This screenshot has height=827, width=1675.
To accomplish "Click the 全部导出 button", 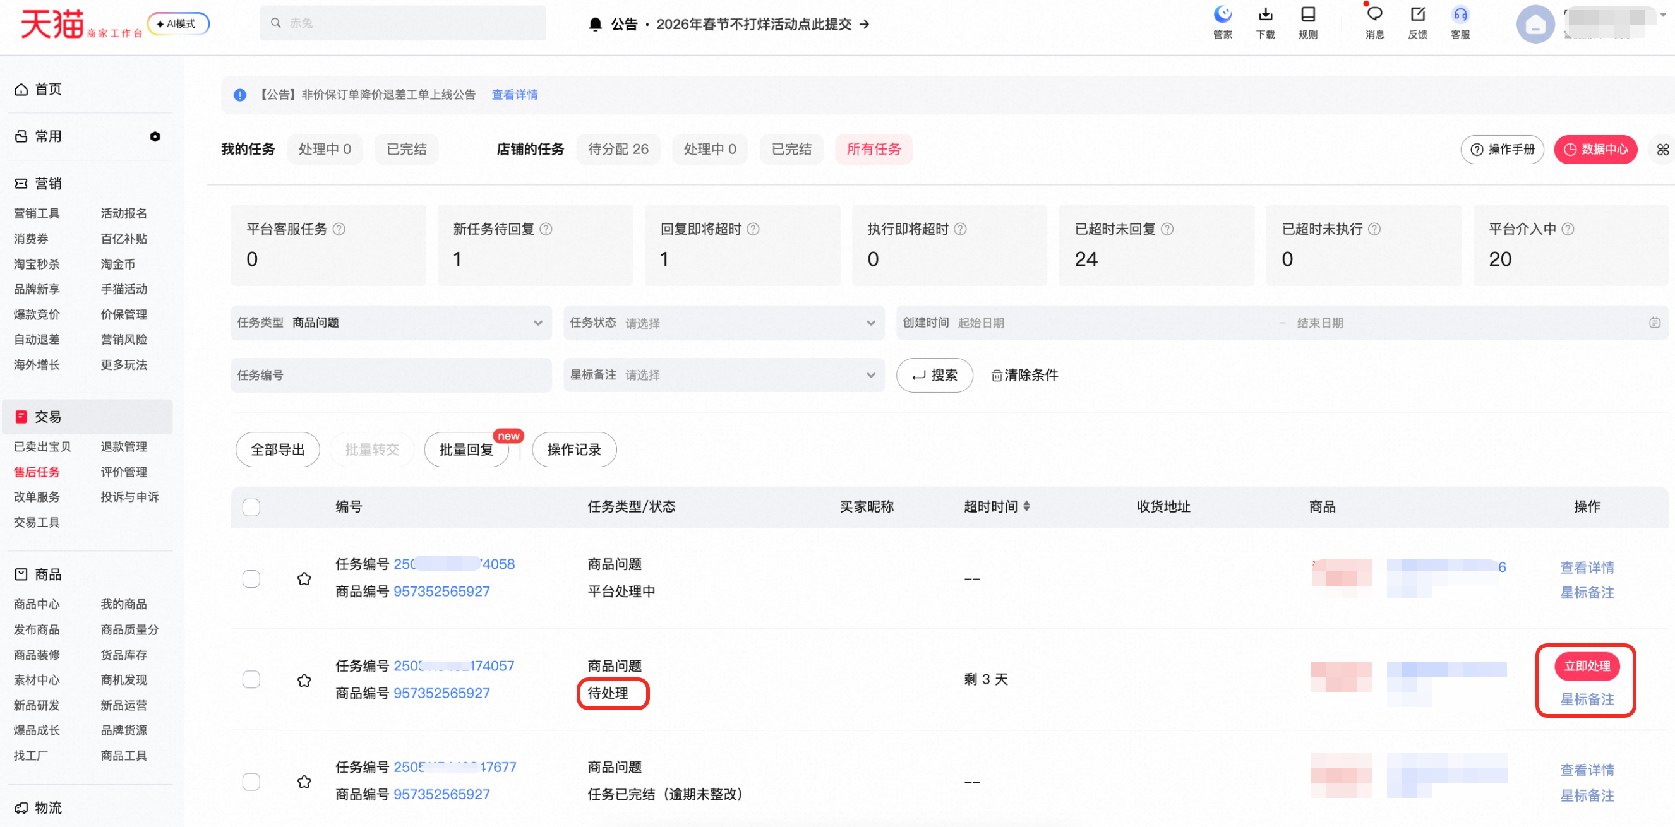I will 278,449.
